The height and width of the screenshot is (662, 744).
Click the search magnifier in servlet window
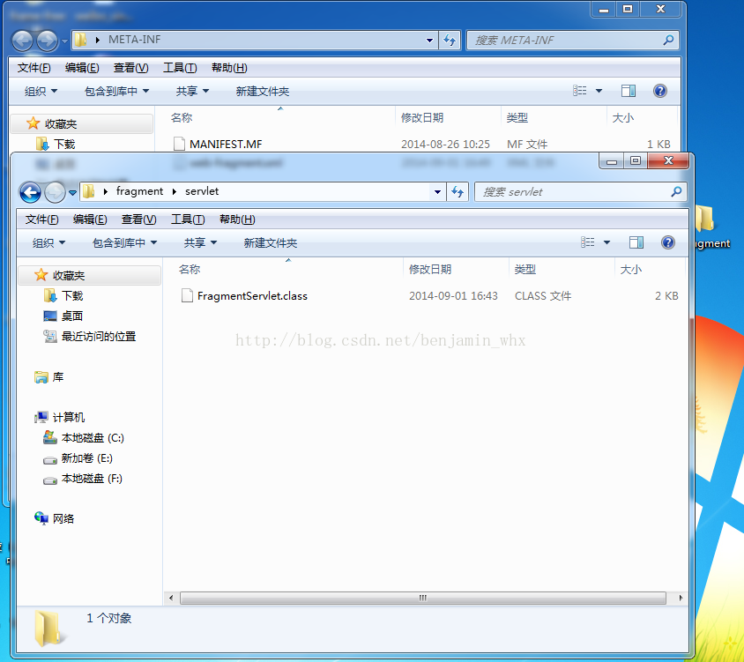coord(677,191)
